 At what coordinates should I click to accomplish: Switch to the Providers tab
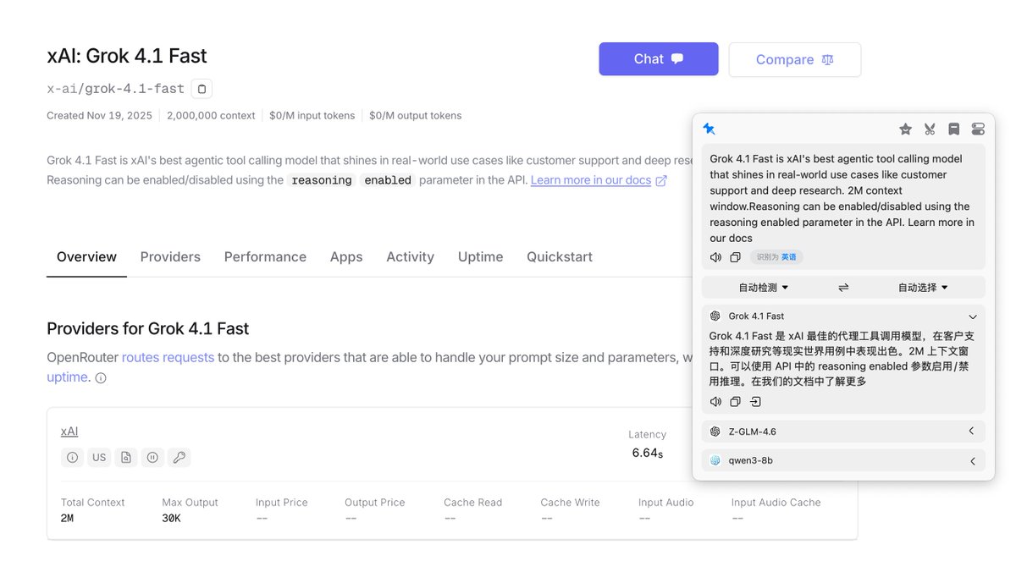pos(170,257)
